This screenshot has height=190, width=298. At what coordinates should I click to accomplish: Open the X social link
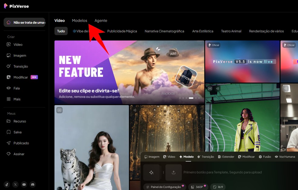[15, 185]
